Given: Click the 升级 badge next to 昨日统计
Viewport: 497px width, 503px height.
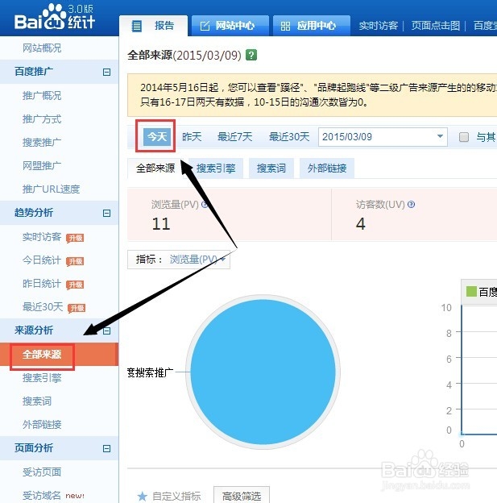Looking at the screenshot, I should (75, 285).
